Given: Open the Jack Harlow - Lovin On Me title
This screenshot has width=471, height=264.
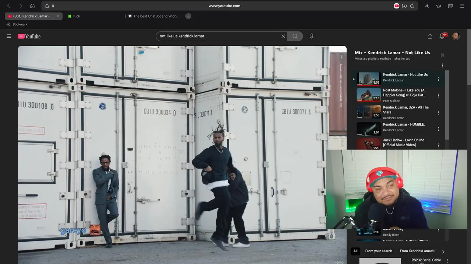Looking at the screenshot, I should click(x=404, y=142).
